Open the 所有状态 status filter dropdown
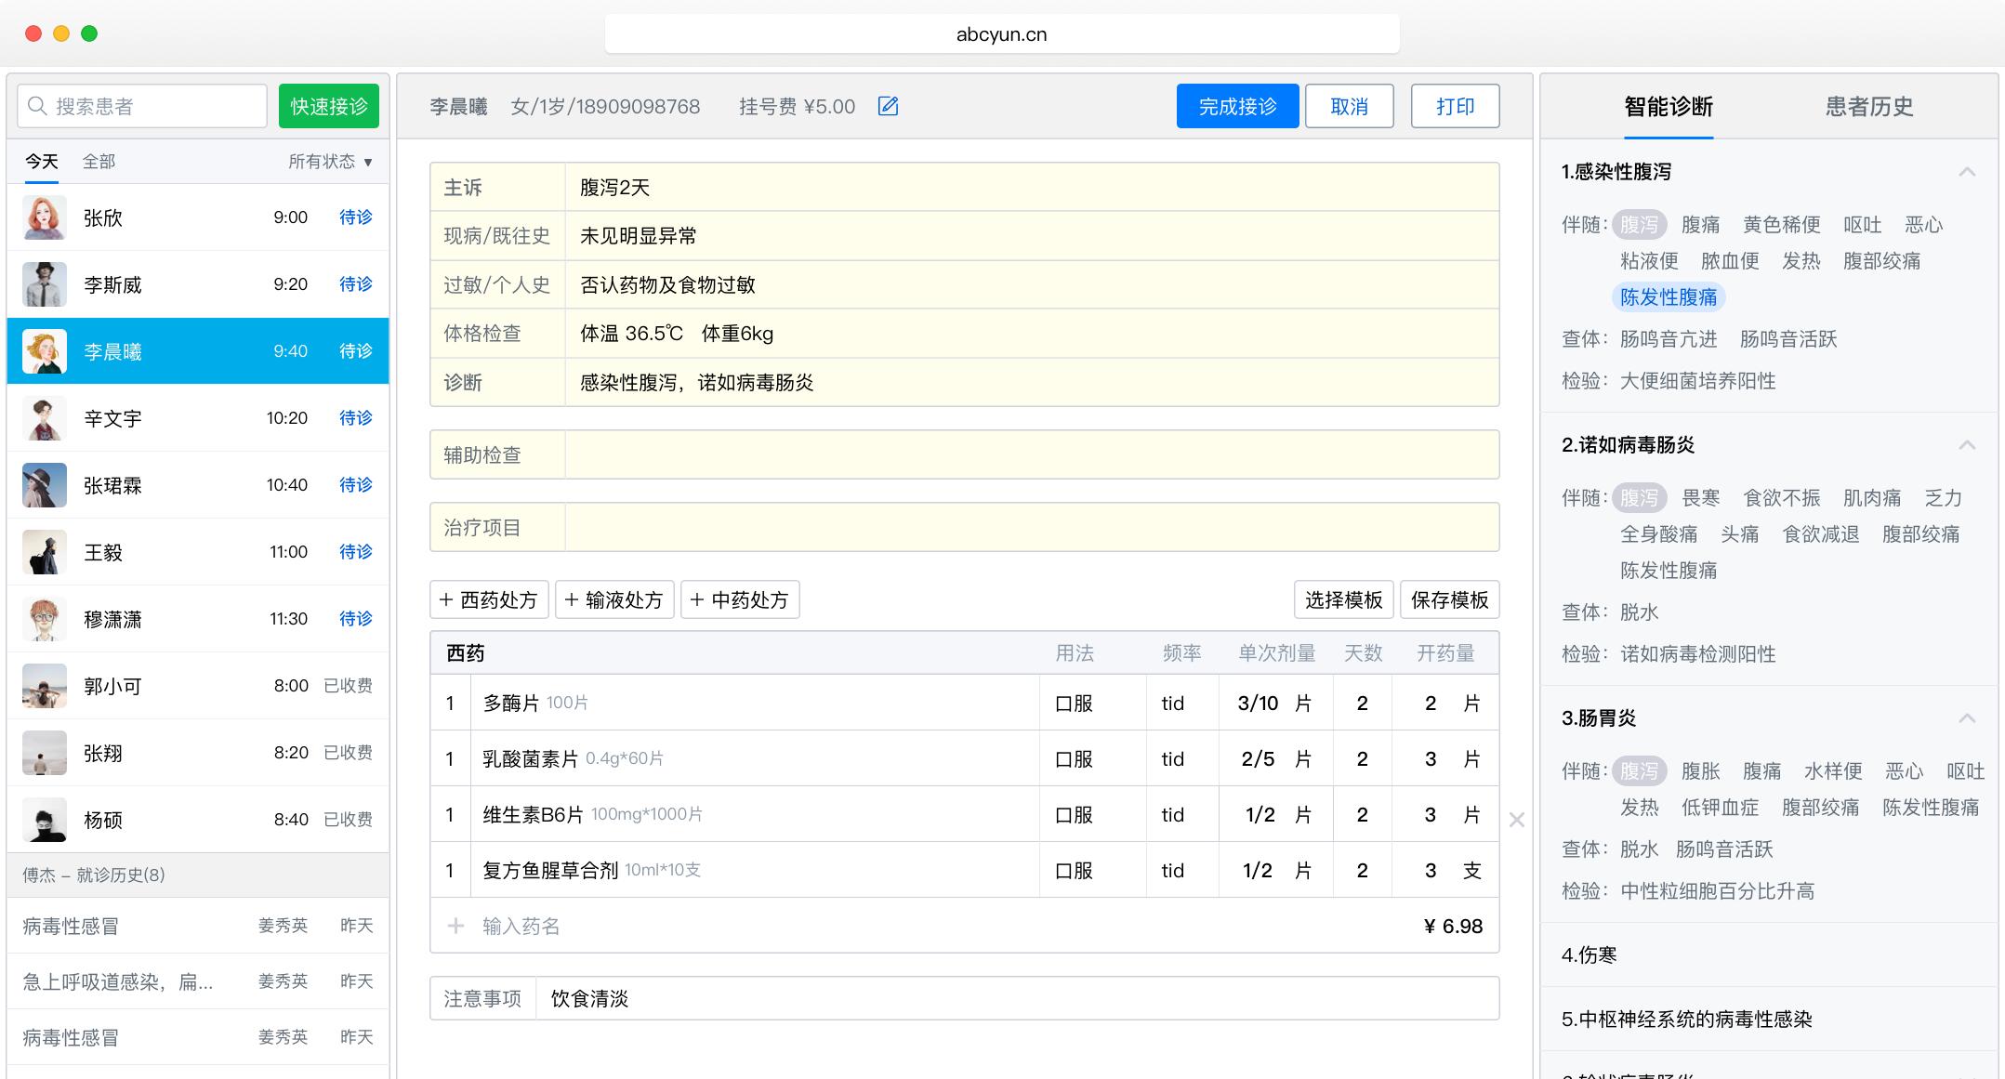2005x1079 pixels. tap(330, 162)
